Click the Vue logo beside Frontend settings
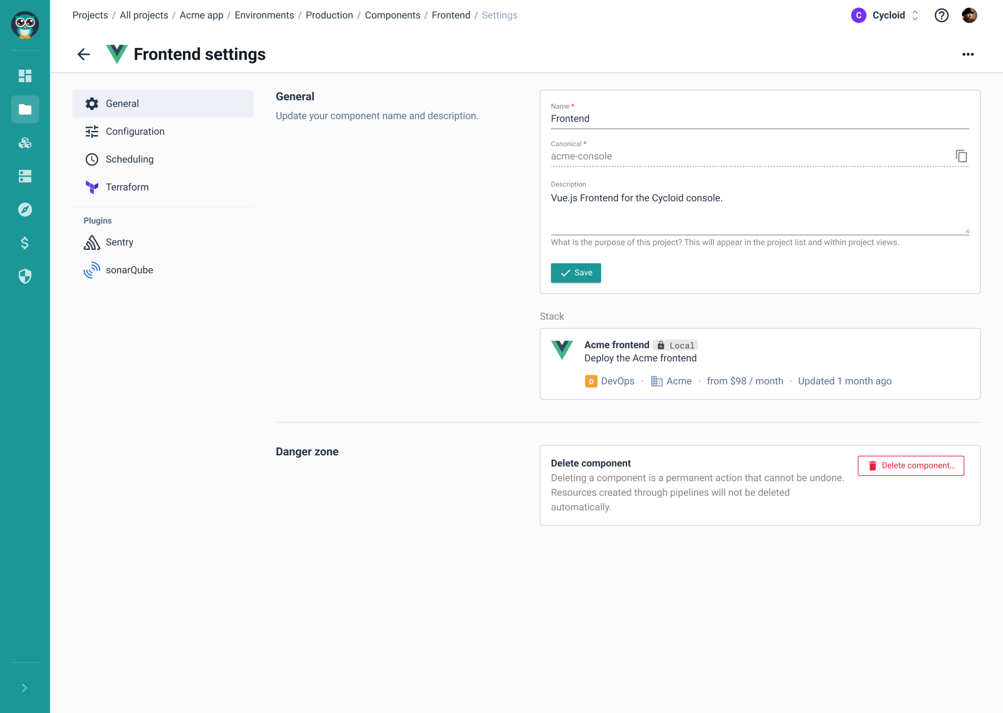This screenshot has height=713, width=1003. coord(117,54)
